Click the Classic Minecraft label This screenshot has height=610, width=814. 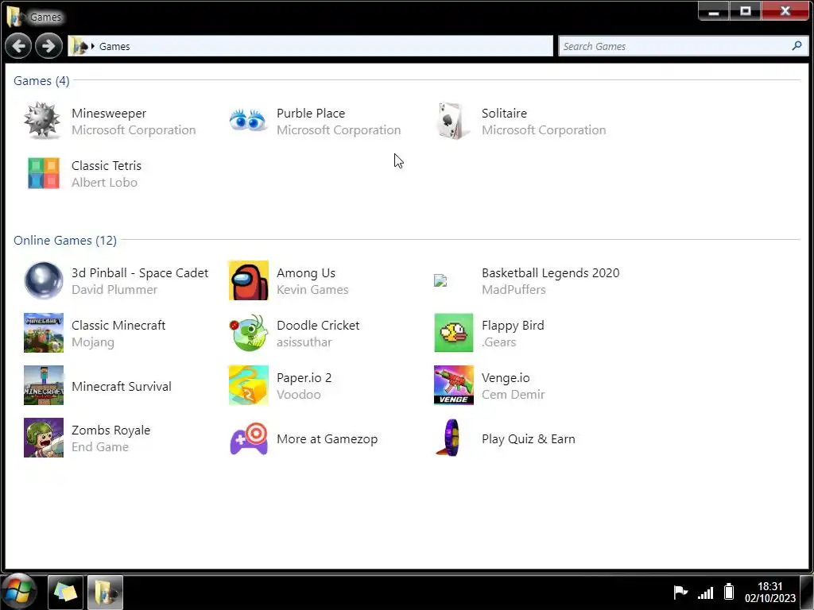pos(118,325)
